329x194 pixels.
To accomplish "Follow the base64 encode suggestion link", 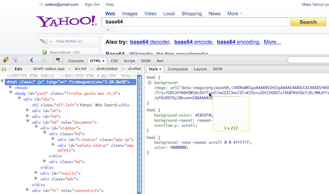I will (x=193, y=42).
